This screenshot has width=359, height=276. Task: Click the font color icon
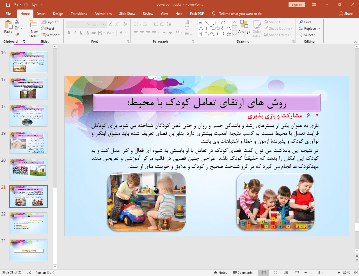tap(121, 33)
